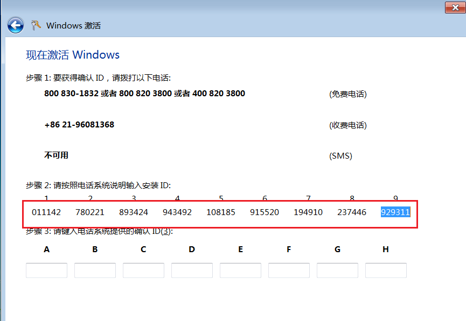
Task: Click the (免费电话) label
Action: pyautogui.click(x=348, y=94)
